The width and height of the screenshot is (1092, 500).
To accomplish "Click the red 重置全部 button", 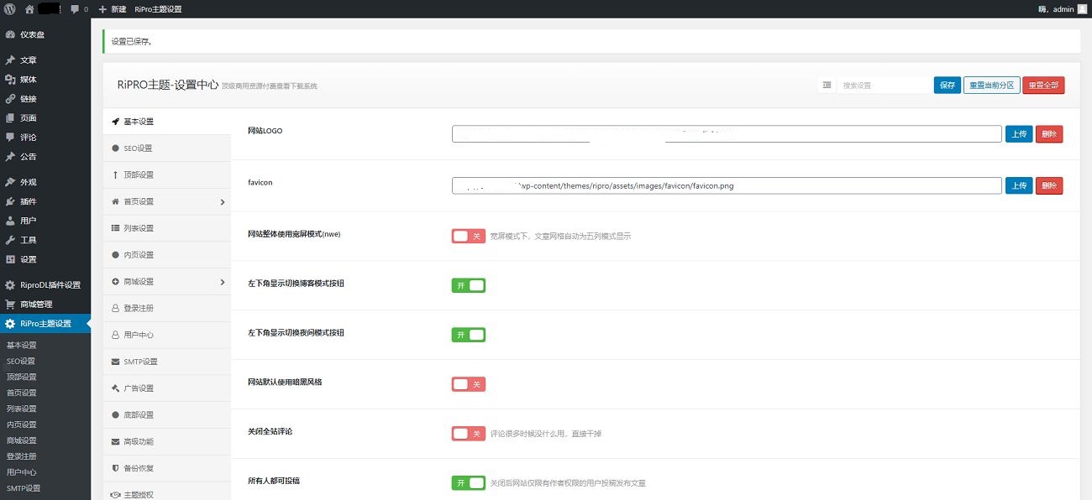I will point(1044,85).
